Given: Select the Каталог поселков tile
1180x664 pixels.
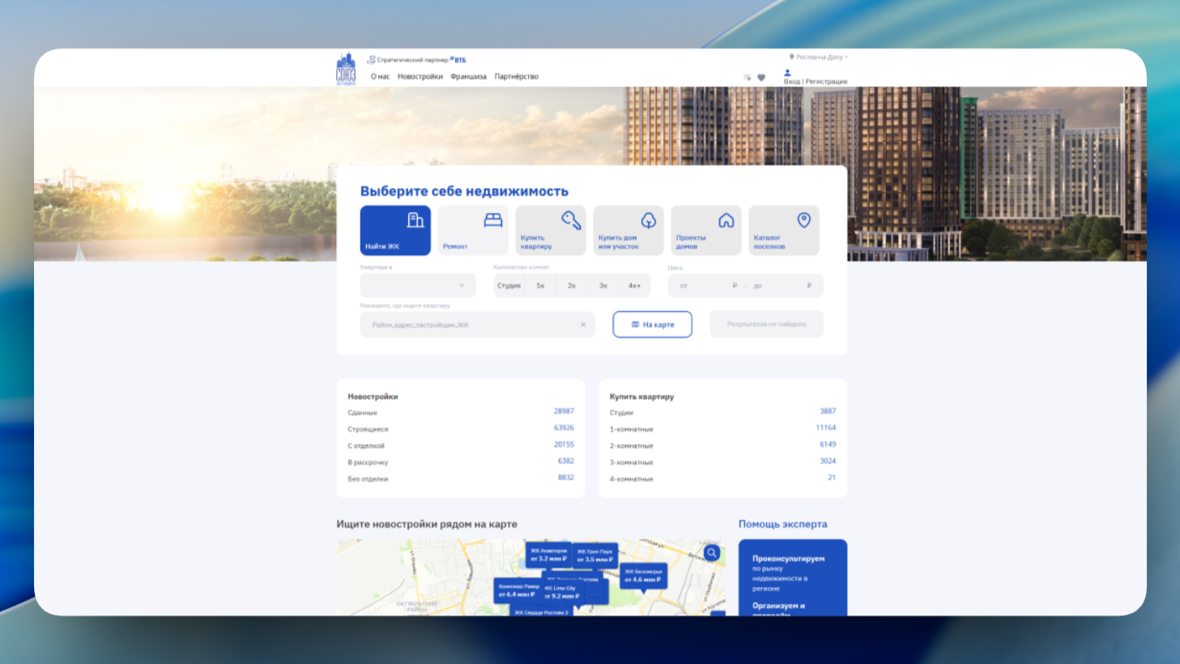Looking at the screenshot, I should [x=784, y=230].
